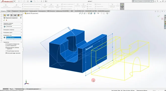The height and width of the screenshot is (91, 166).
Task: Expand Копировать элементы section
Action: tap(21, 30)
